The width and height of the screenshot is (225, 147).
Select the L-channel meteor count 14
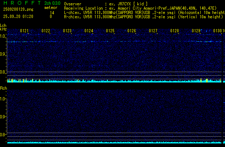(52, 12)
